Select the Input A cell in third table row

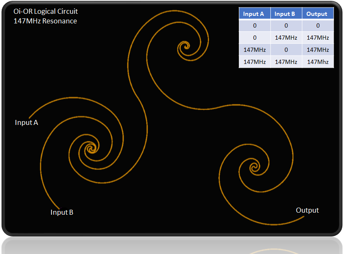pos(254,50)
